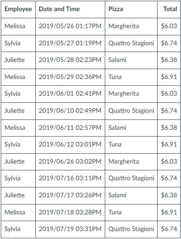The height and width of the screenshot is (239, 181).
Task: Click the 2019/05/26 01:17PM date cell
Action: [70, 26]
